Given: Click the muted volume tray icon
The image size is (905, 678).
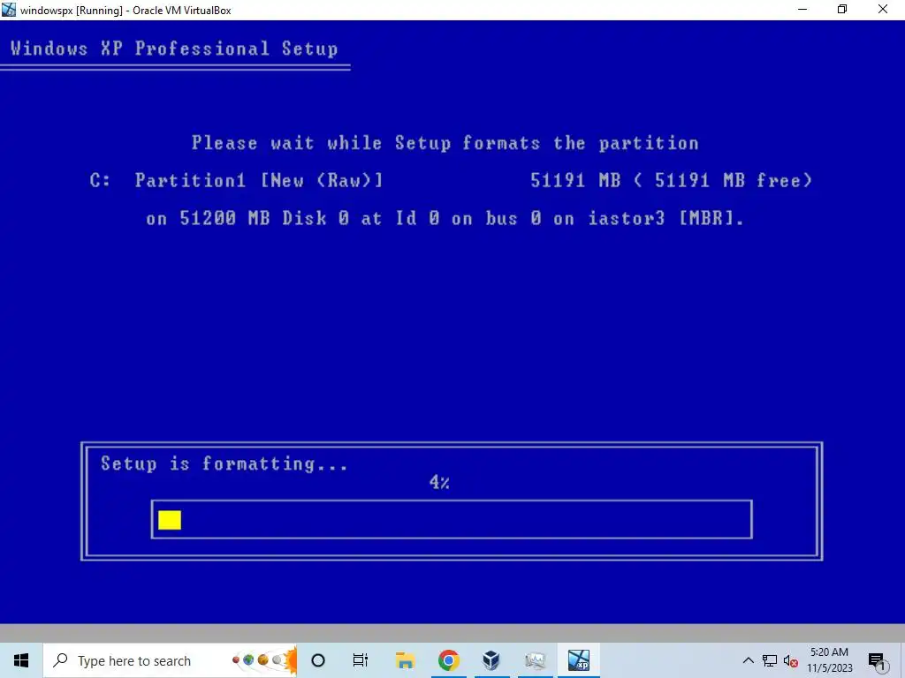Looking at the screenshot, I should 791,660.
